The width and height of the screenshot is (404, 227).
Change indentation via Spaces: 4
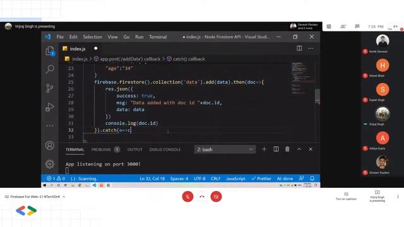(179, 178)
